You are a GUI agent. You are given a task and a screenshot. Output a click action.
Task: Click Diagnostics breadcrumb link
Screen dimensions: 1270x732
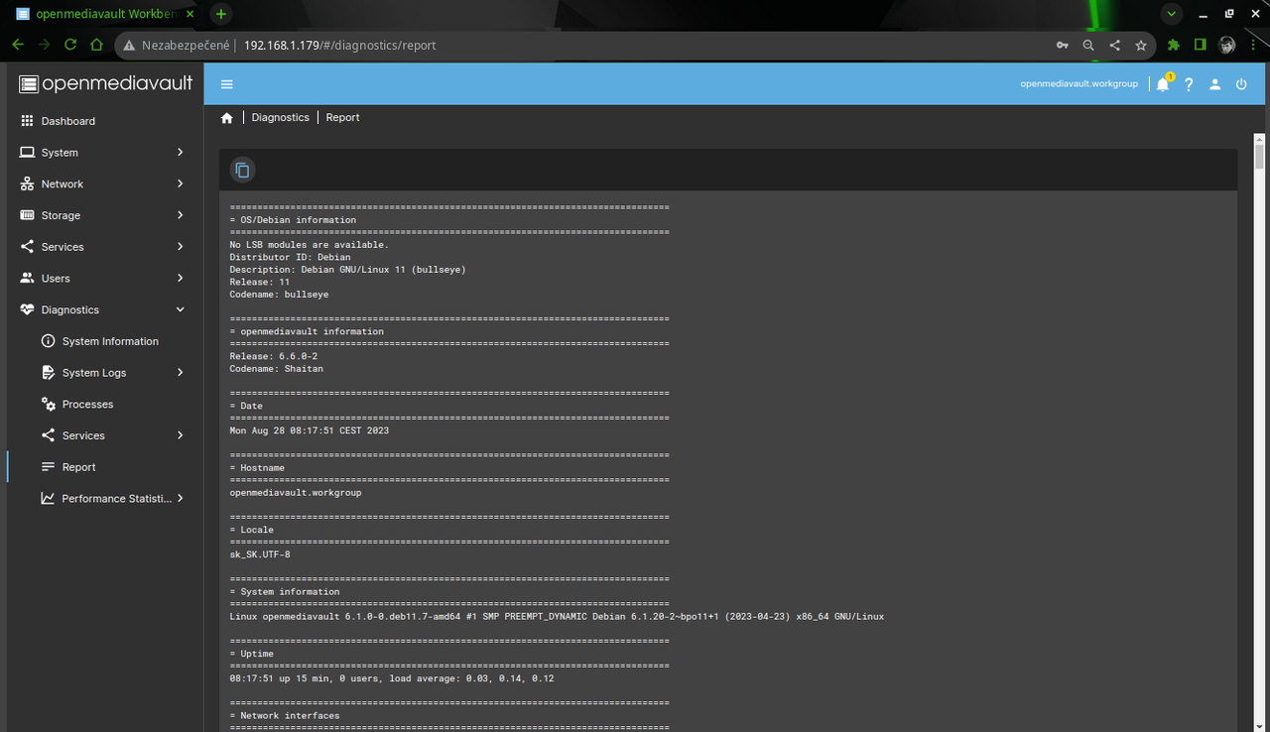click(x=280, y=117)
